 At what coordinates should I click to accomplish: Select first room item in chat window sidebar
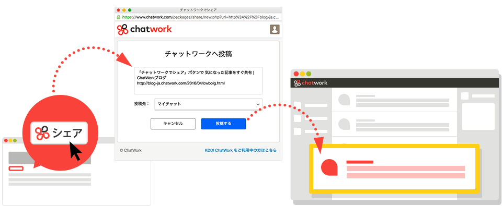tap(311, 105)
